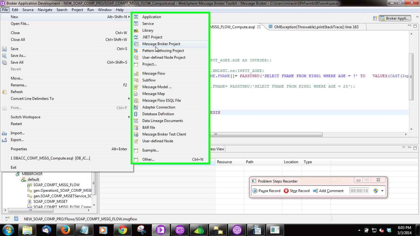Screen dimensions: 420x236
Task: Click the Windows Start button
Action: point(8,230)
